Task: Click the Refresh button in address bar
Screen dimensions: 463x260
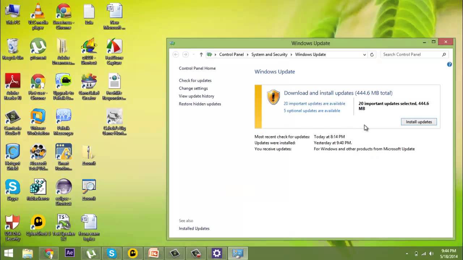Action: [x=371, y=55]
